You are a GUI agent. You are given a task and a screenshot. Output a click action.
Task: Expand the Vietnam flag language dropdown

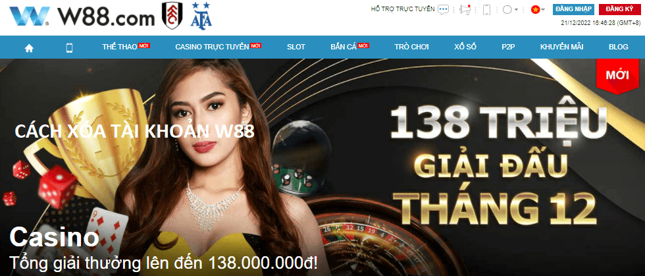538,9
